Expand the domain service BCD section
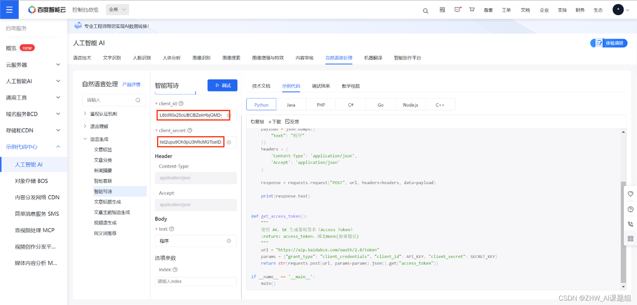637x305 pixels. (33, 114)
